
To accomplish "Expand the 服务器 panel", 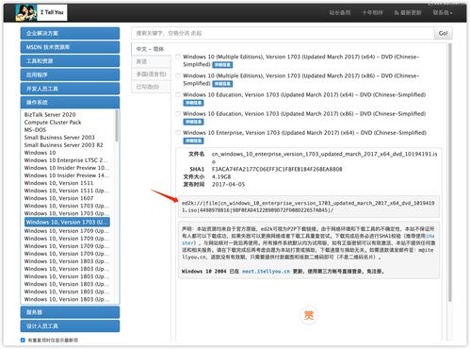I will 70,312.
